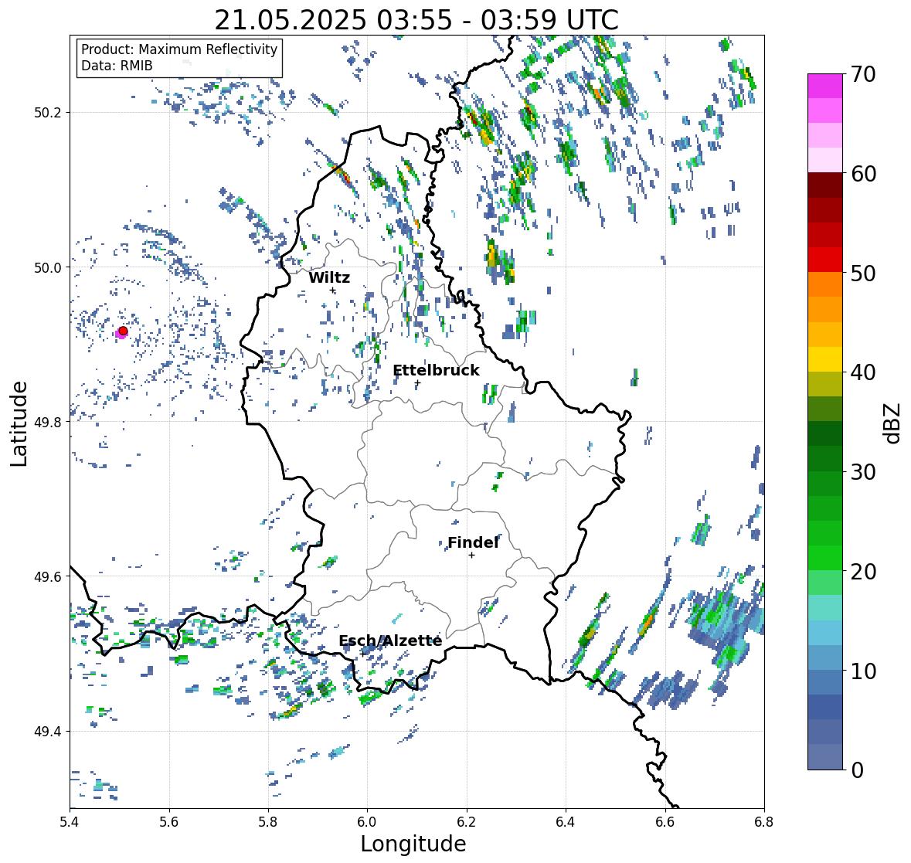The height and width of the screenshot is (863, 911).
Task: Click the cross marker below Findel label
Action: tap(472, 556)
